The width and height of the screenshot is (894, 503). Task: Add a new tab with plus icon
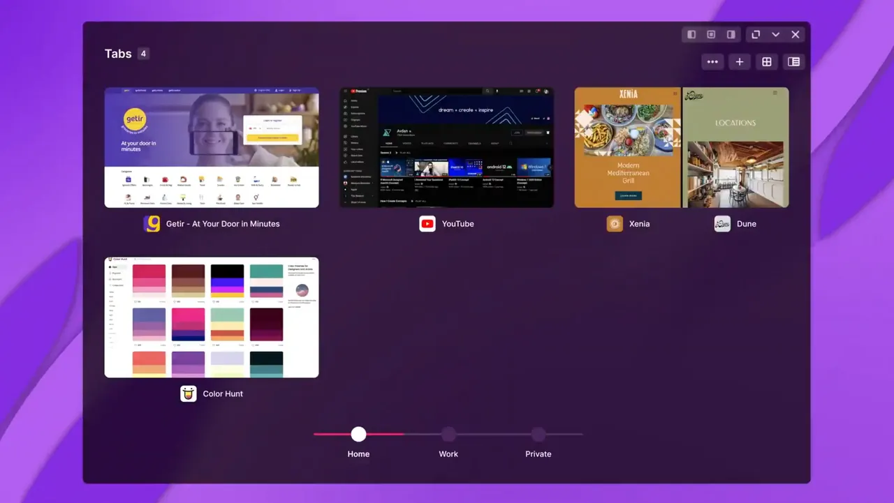tap(740, 62)
